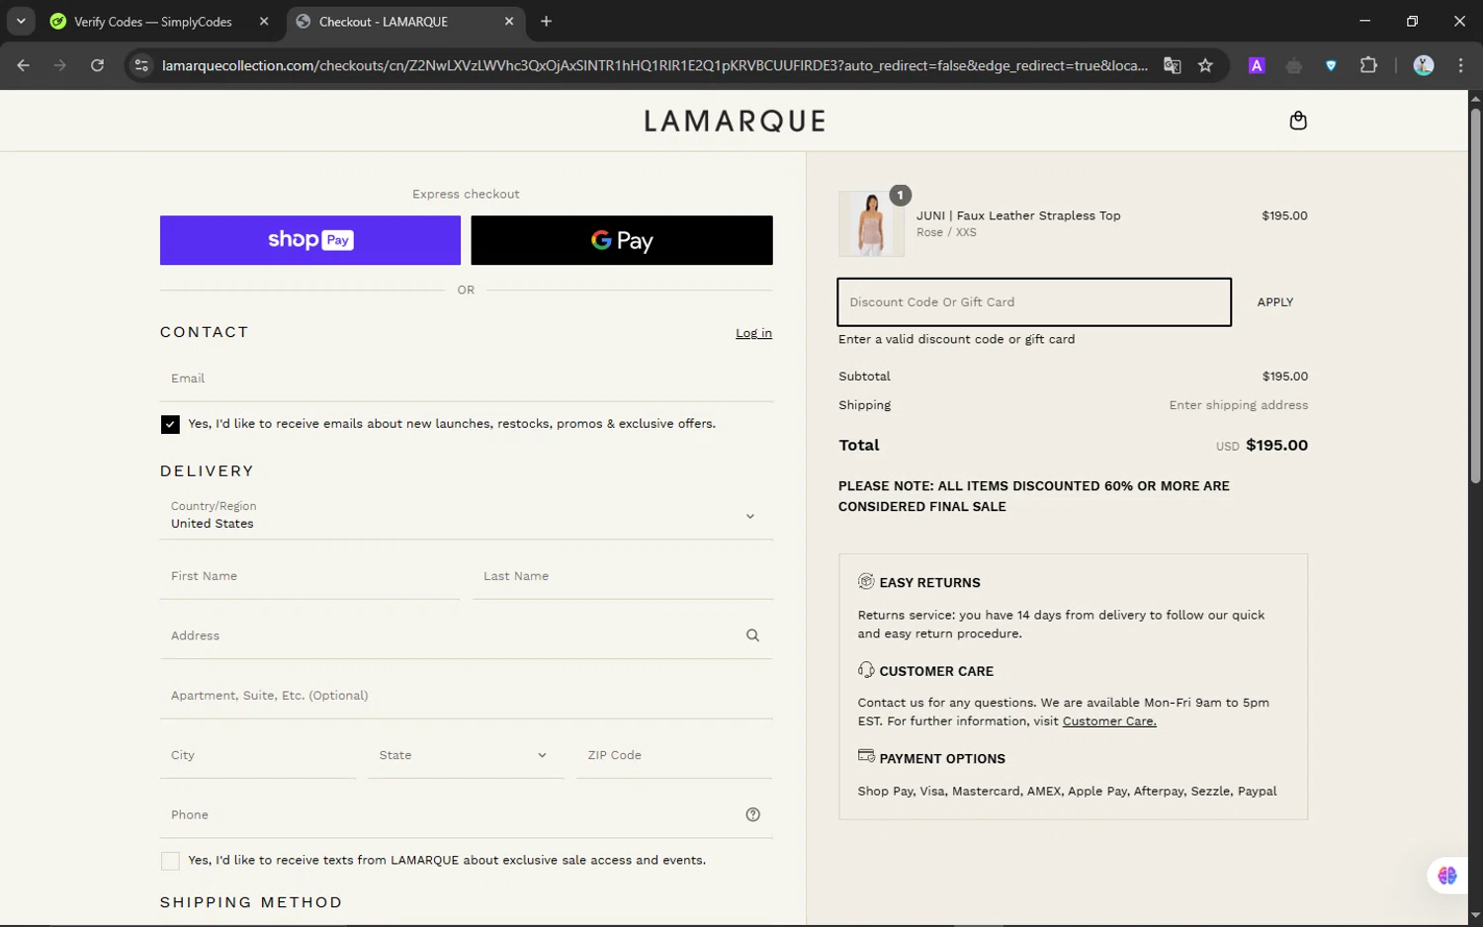1483x927 pixels.
Task: Click the blue shield extension icon
Action: (x=1331, y=65)
